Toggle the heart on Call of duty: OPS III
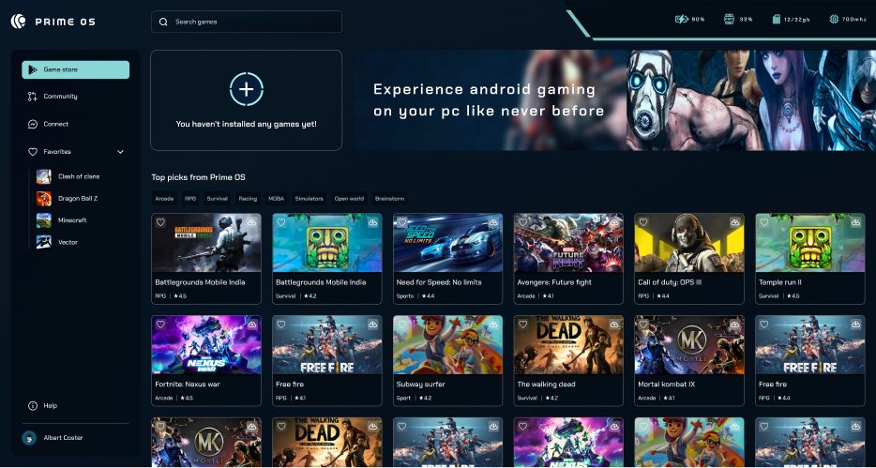The width and height of the screenshot is (876, 468). [x=643, y=222]
